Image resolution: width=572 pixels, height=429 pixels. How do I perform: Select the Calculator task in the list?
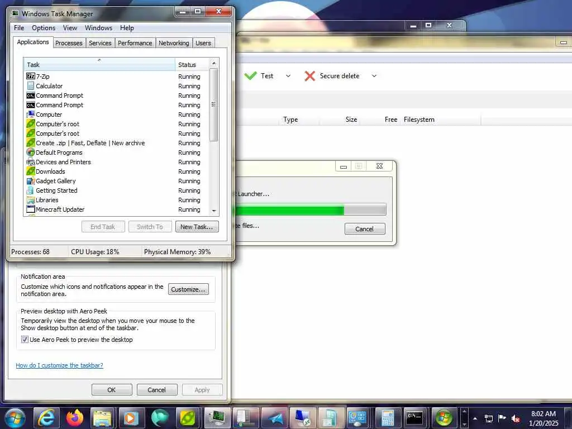click(x=117, y=85)
